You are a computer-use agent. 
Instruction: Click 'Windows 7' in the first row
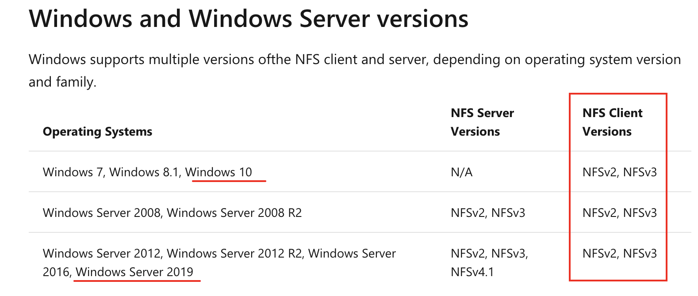pos(73,172)
